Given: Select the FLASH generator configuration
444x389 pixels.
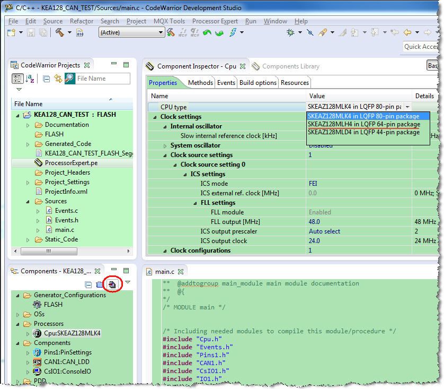Looking at the screenshot, I should coord(53,305).
